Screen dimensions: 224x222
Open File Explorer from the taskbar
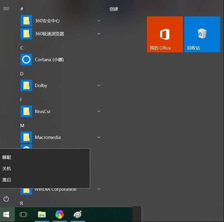(x=42, y=214)
